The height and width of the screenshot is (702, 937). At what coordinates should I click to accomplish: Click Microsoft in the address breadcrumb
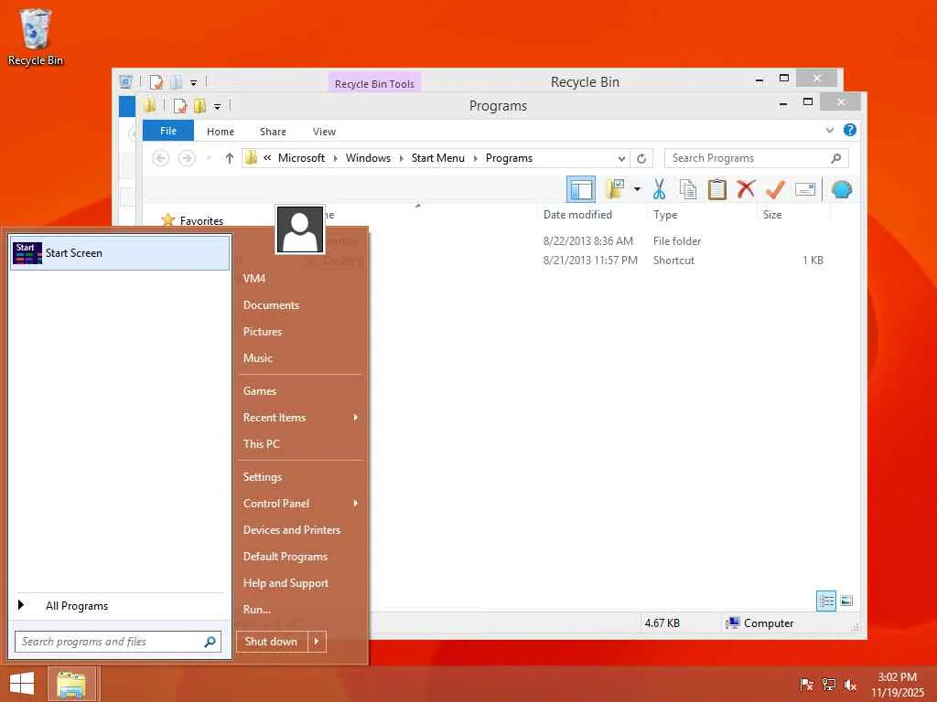tap(301, 158)
